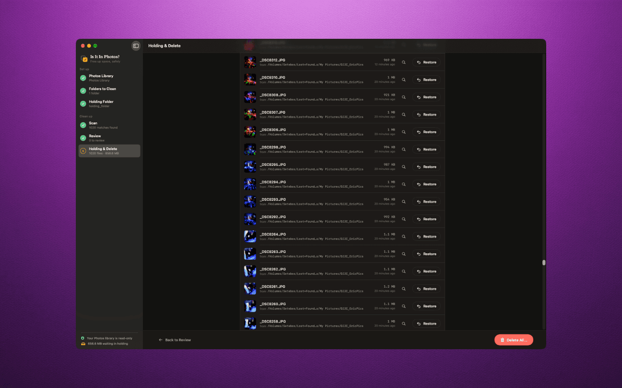The height and width of the screenshot is (388, 622).
Task: Click the orange Holding & Delete step icon
Action: coord(83,151)
